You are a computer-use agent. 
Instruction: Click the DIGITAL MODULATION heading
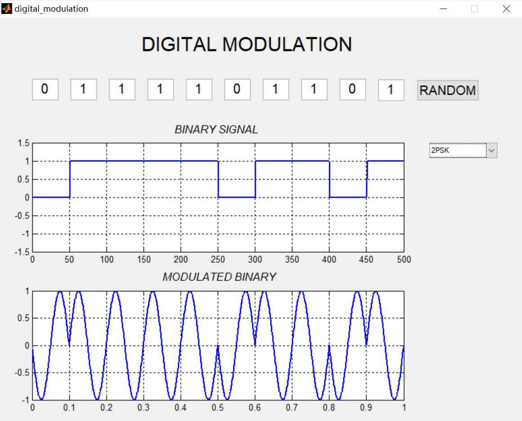pyautogui.click(x=247, y=44)
